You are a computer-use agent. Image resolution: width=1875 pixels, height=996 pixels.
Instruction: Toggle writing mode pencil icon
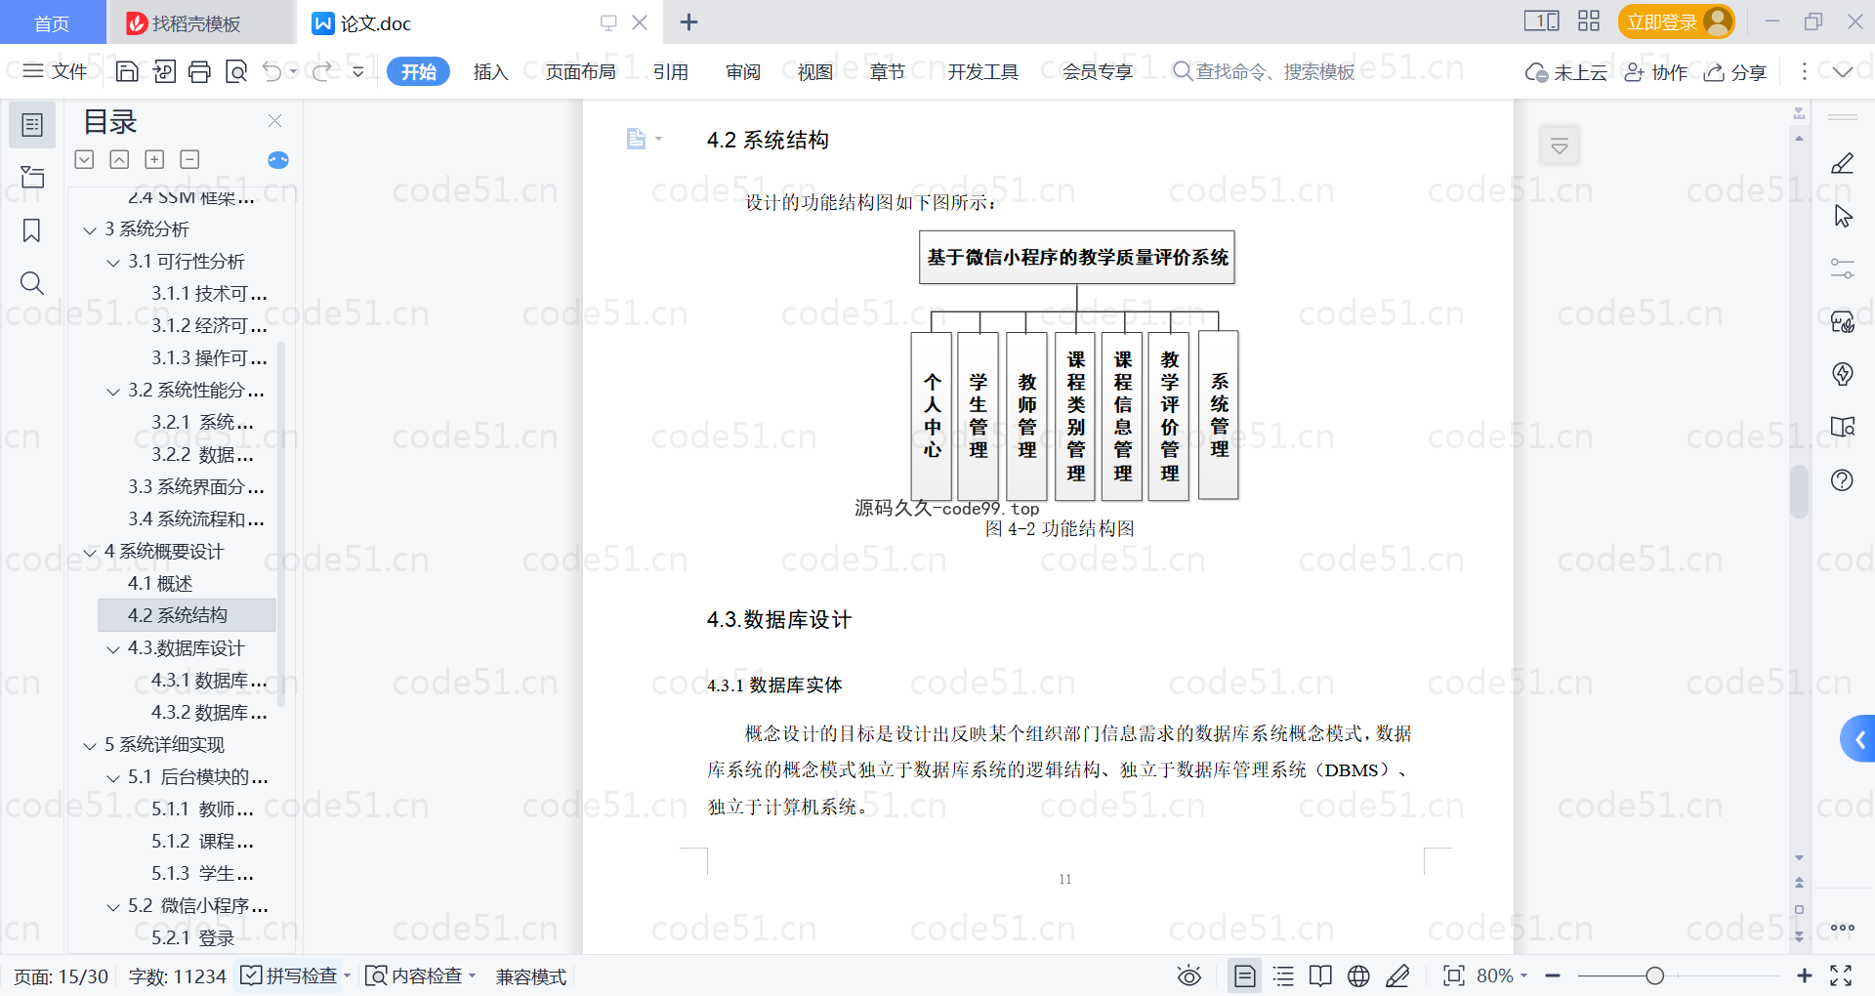click(1397, 975)
